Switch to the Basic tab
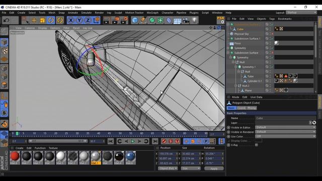 [x=231, y=108]
